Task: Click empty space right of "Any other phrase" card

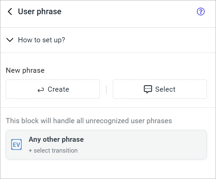Action: tap(152, 144)
